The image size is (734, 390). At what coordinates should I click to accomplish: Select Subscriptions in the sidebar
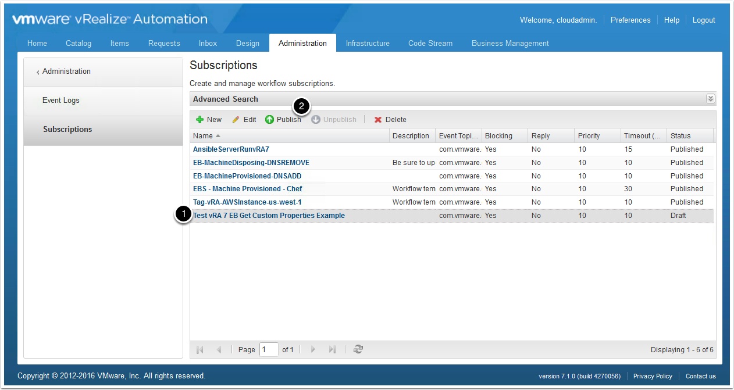tap(104, 130)
